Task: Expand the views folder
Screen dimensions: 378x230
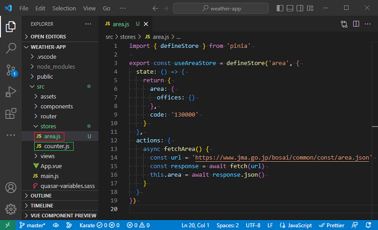Action: click(61, 156)
